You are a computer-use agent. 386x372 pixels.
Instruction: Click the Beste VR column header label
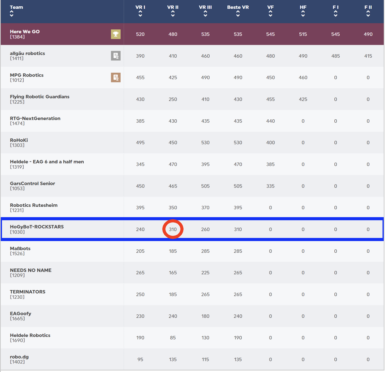tap(238, 7)
